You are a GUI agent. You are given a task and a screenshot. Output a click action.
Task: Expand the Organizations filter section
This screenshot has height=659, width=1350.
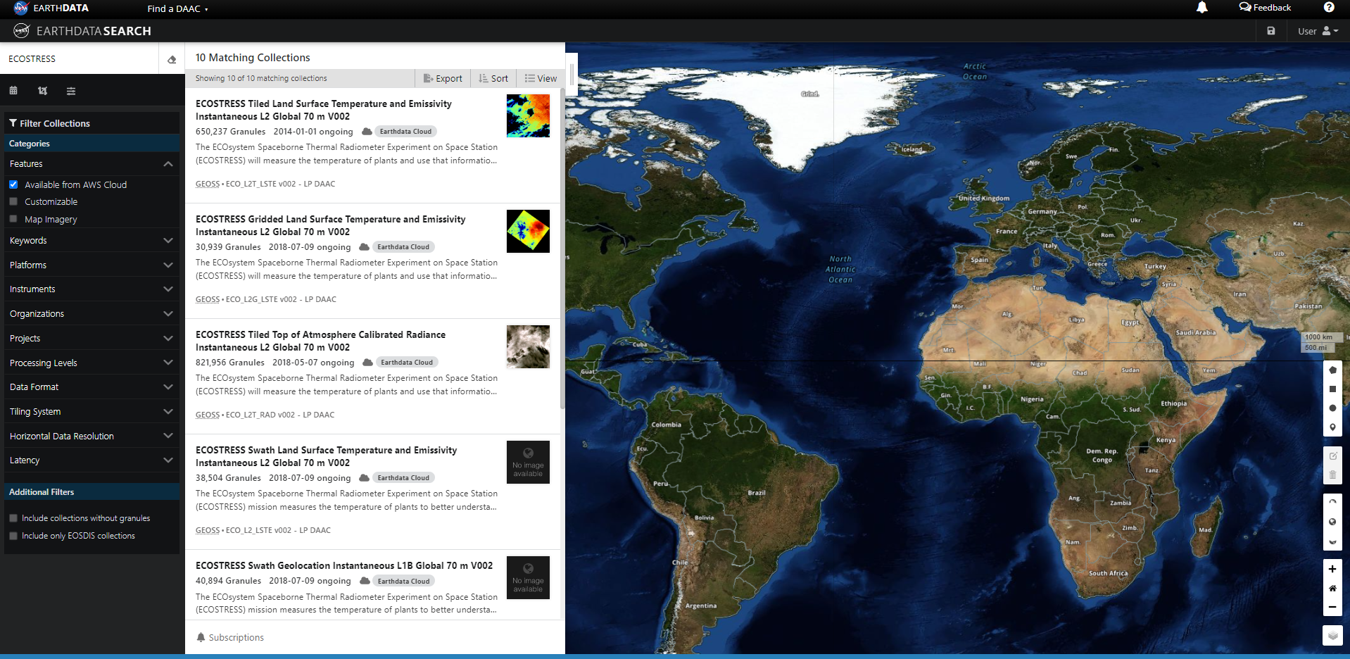coord(92,314)
